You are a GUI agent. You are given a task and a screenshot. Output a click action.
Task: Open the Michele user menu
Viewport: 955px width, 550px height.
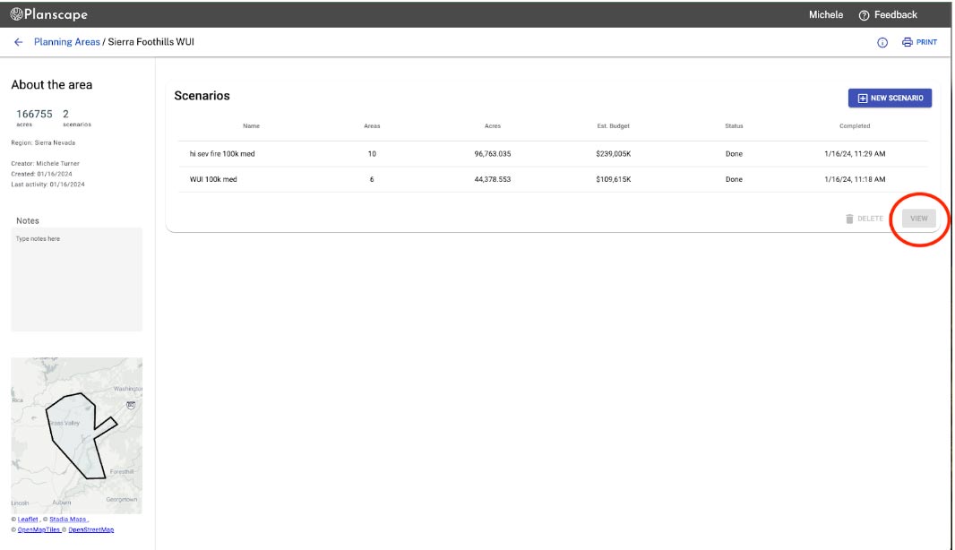[825, 15]
